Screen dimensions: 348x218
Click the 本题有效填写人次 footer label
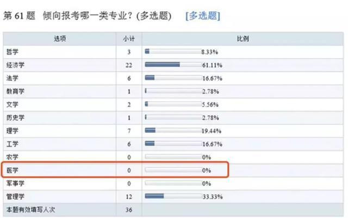[30, 209]
